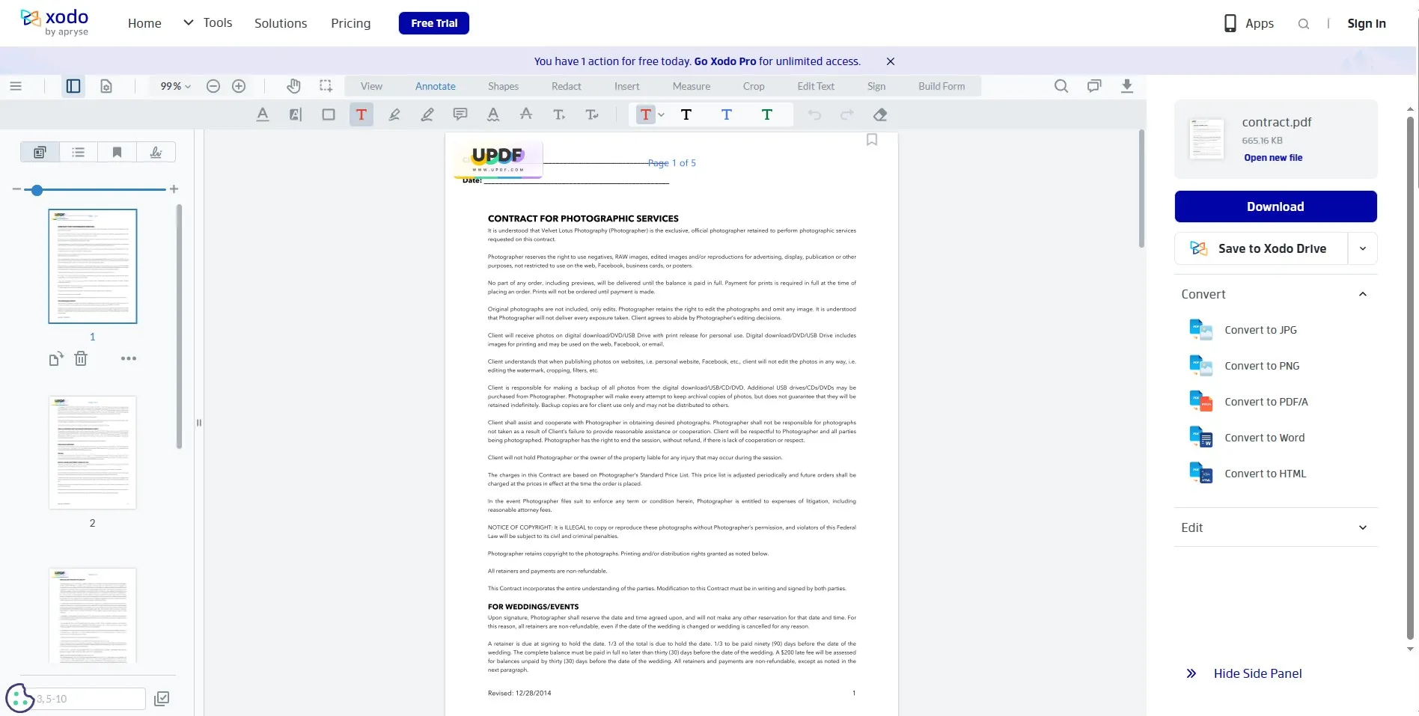Switch text color to green
The height and width of the screenshot is (716, 1419).
(x=767, y=114)
